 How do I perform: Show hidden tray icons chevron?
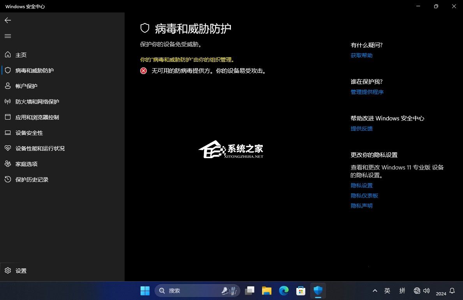click(375, 291)
